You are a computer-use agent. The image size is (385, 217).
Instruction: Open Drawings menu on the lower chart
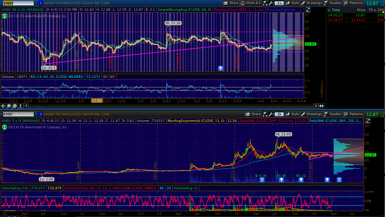point(312,114)
